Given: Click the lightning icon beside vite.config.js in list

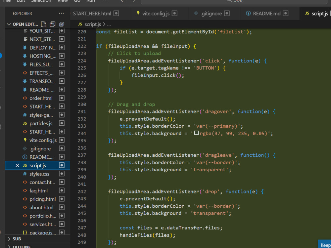Looking at the screenshot, I should click(25, 140).
